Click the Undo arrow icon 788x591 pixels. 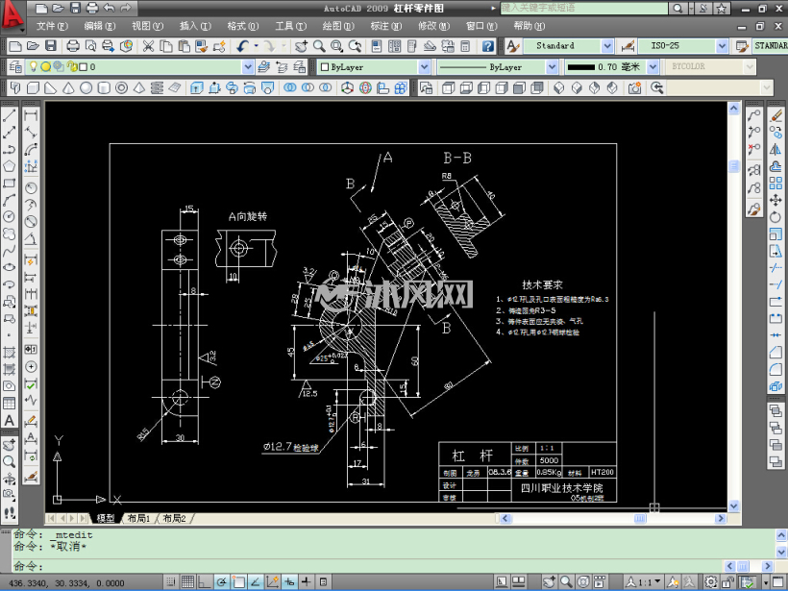click(243, 46)
